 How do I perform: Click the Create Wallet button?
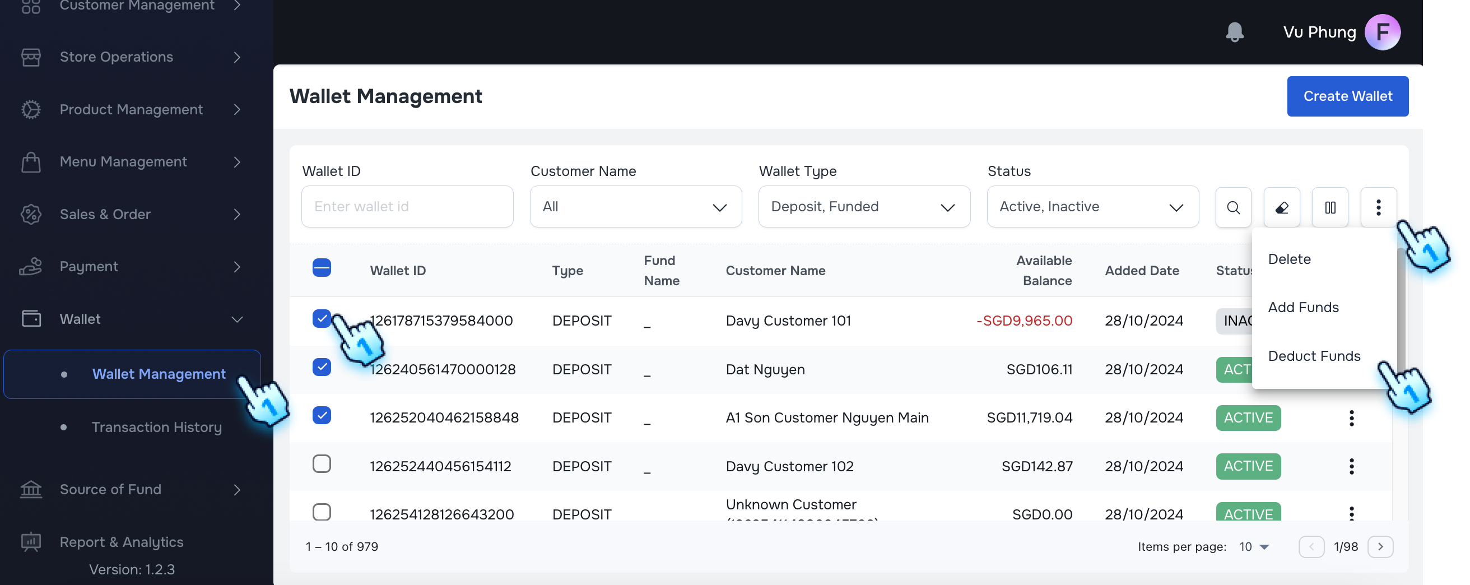(x=1348, y=96)
